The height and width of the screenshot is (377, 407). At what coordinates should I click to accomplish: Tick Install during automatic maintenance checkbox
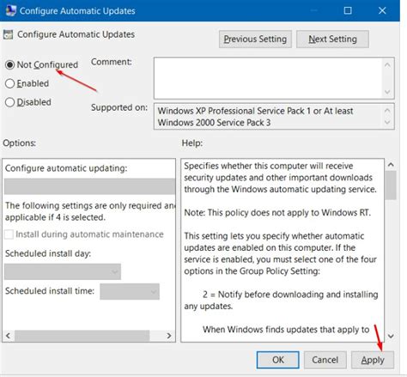[9, 234]
